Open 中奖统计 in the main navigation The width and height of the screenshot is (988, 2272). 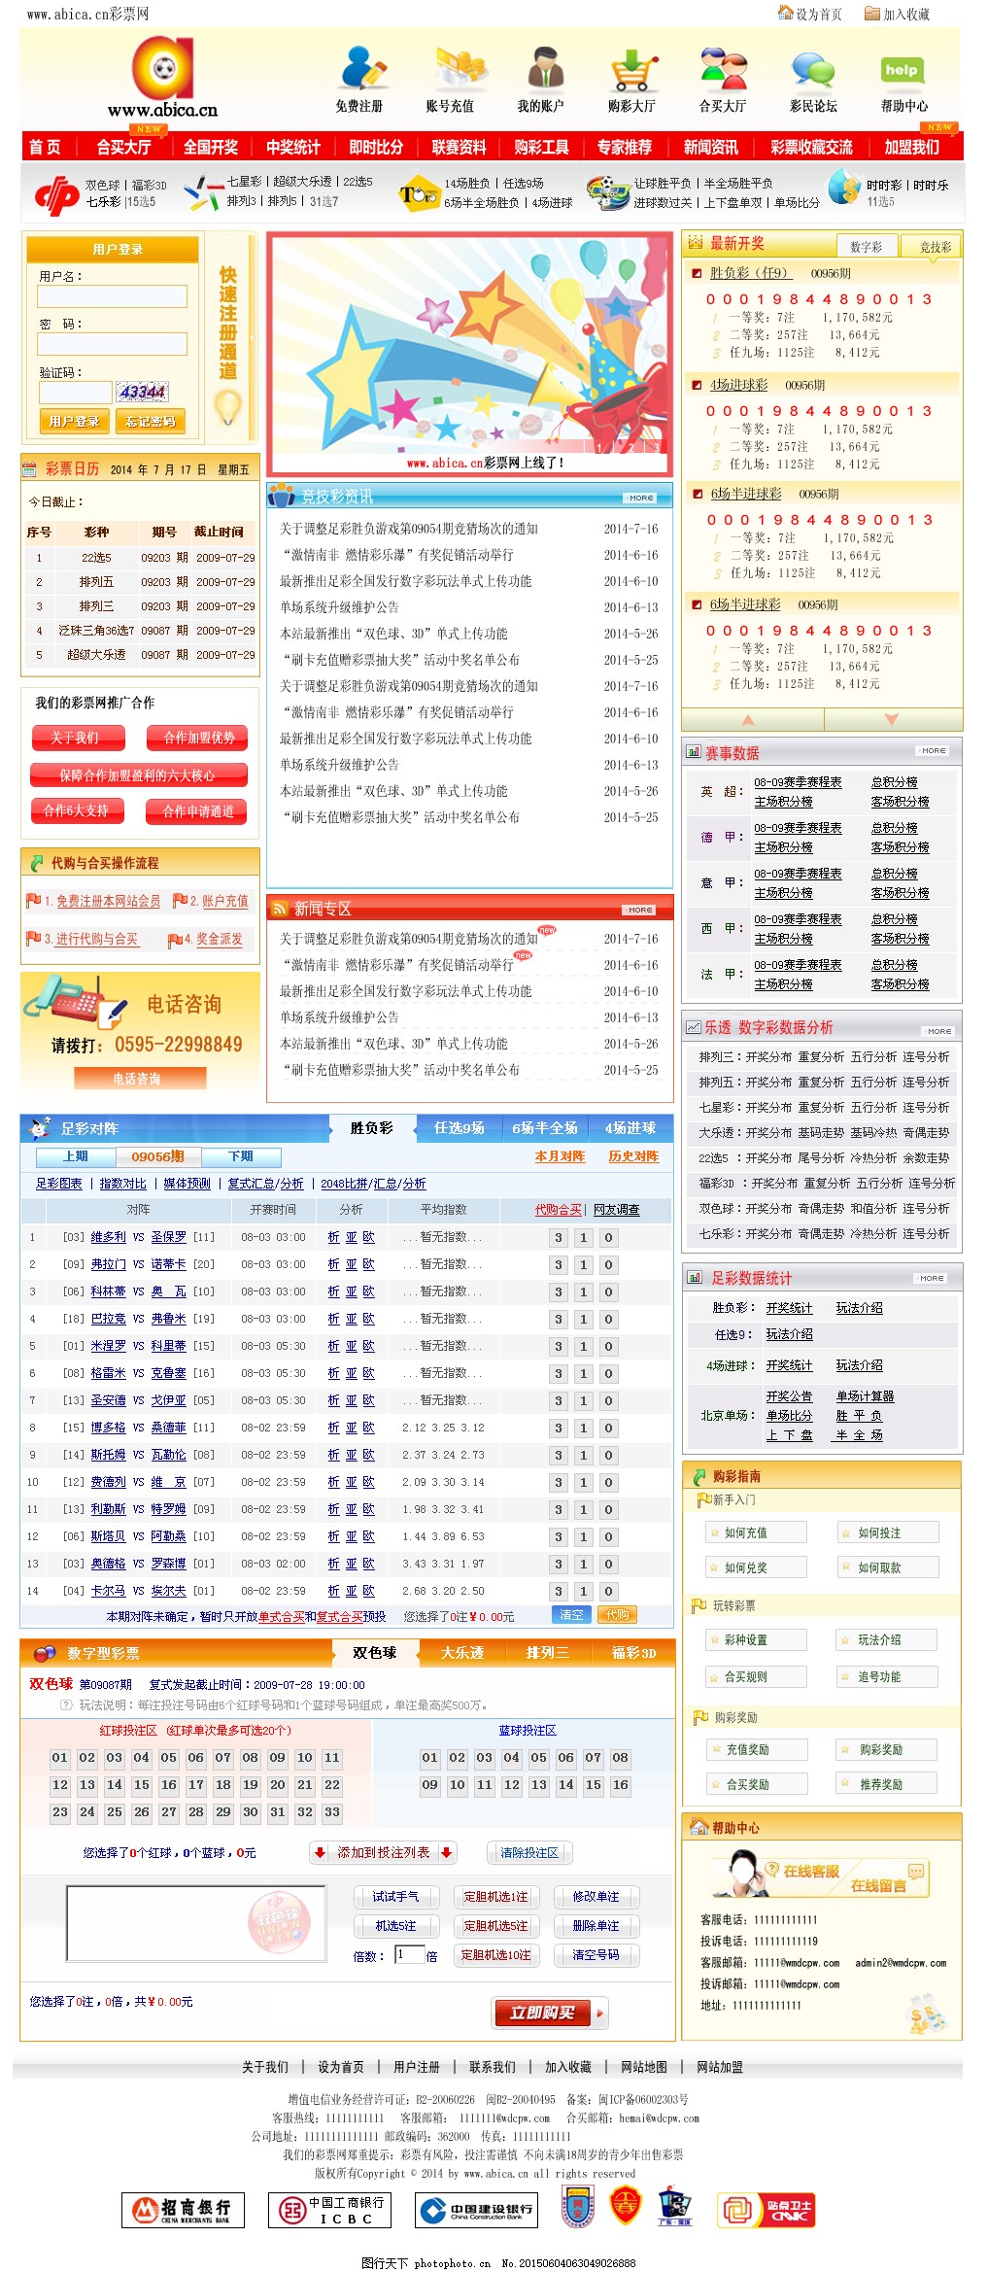(x=292, y=147)
